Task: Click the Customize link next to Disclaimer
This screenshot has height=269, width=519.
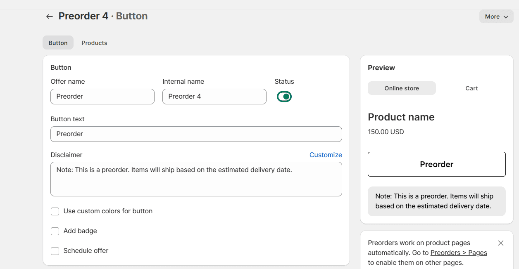Action: click(x=326, y=155)
